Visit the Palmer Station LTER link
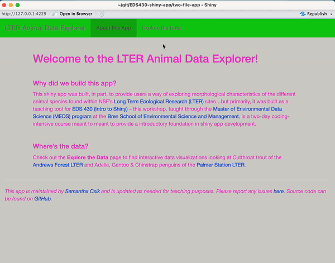 click(221, 165)
